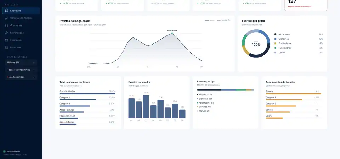Screen dimensions: 340x159
Task: Click the Moradores legend color dot
Action: pyautogui.click(x=276, y=34)
